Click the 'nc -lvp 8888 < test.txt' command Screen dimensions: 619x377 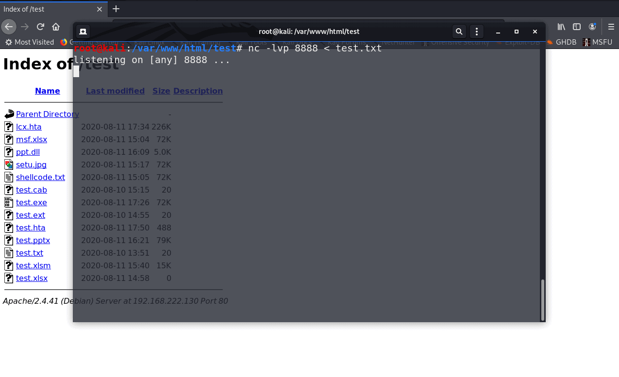coord(315,48)
